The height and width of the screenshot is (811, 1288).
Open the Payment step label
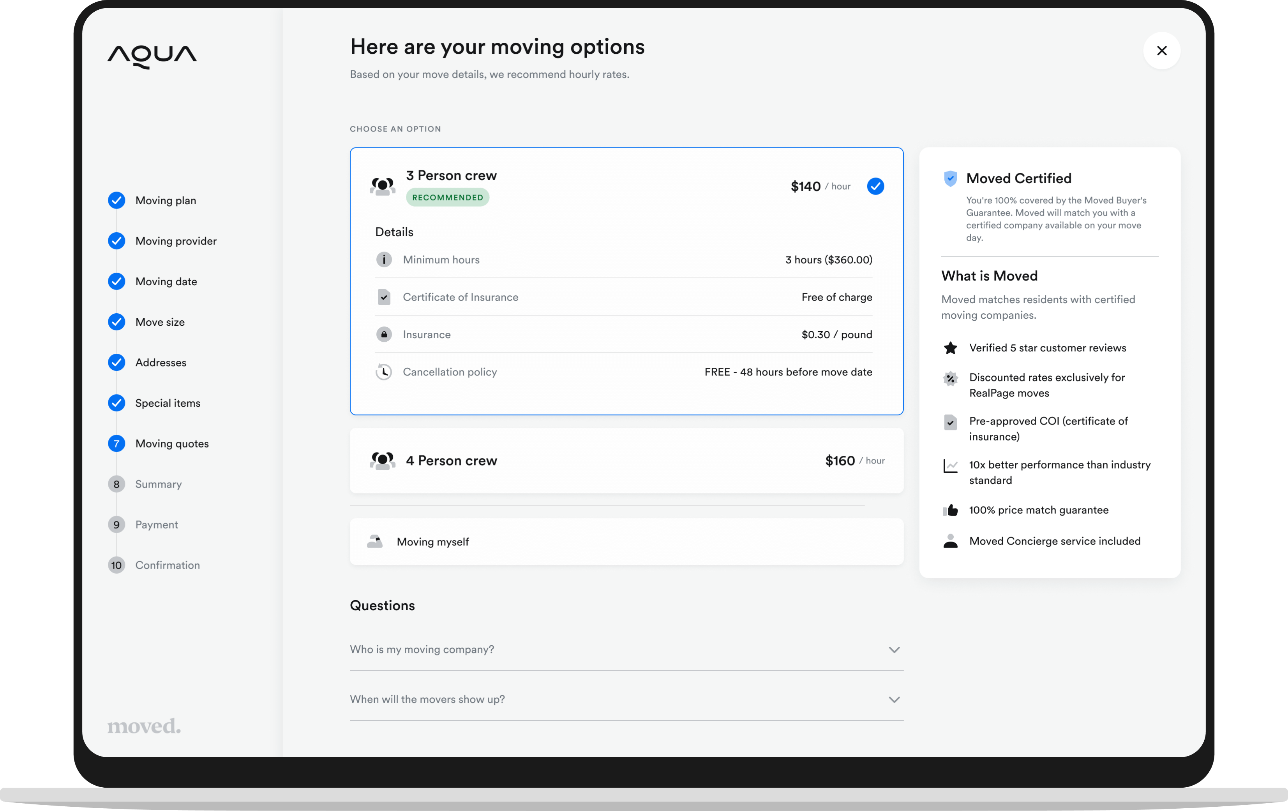[x=157, y=525]
